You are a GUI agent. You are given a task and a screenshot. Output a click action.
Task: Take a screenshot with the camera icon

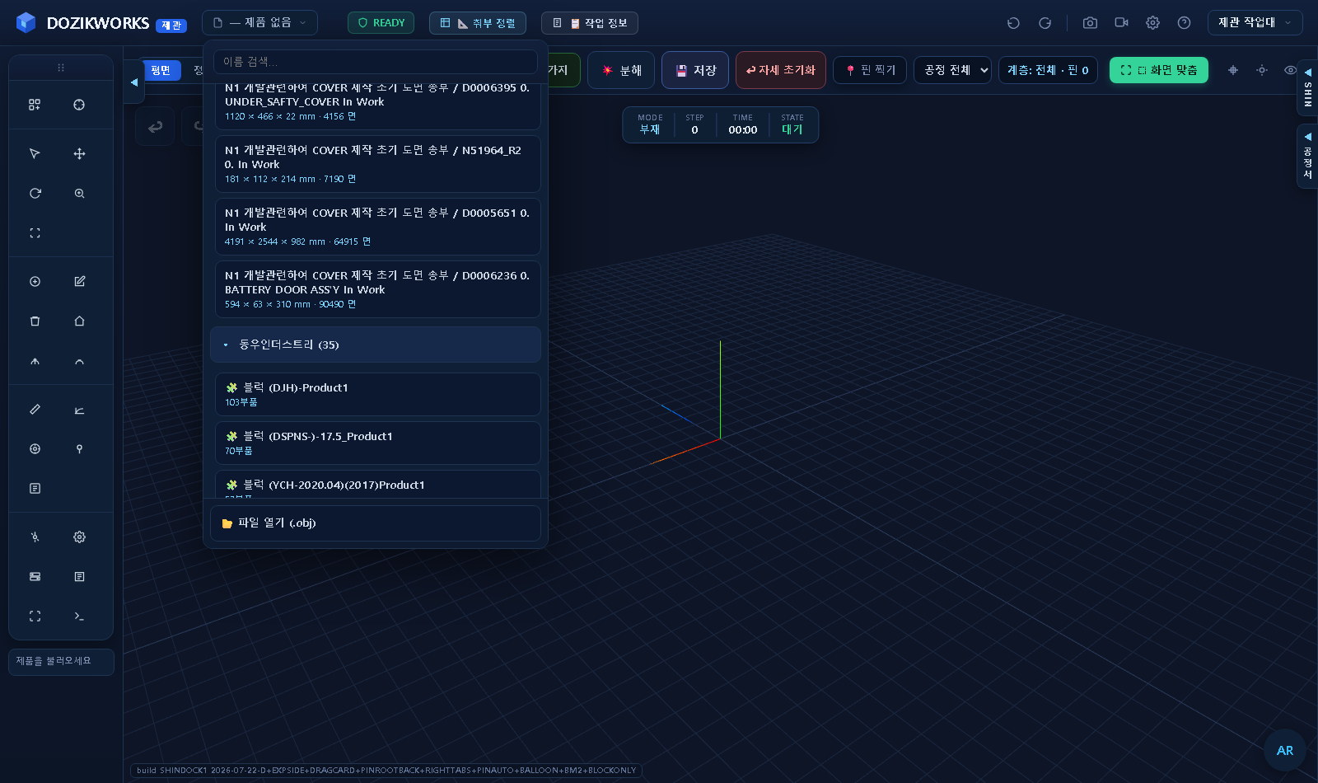(1090, 23)
